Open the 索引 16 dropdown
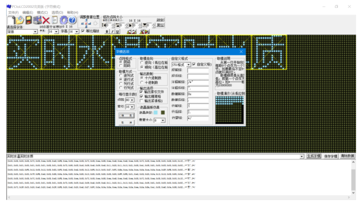 tap(132, 107)
